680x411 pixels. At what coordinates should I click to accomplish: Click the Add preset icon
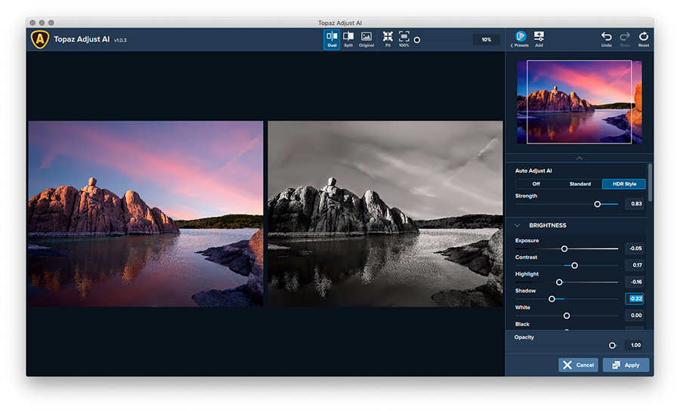pos(539,39)
